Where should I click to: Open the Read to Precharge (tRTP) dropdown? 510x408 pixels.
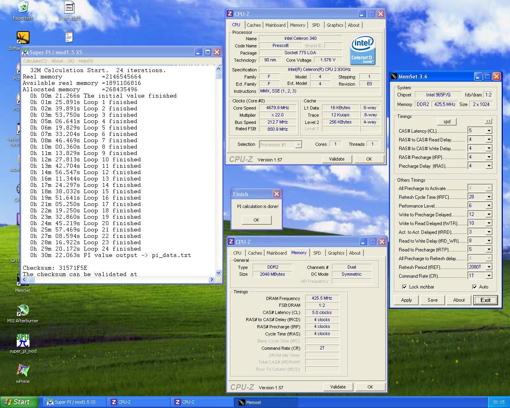(x=489, y=249)
